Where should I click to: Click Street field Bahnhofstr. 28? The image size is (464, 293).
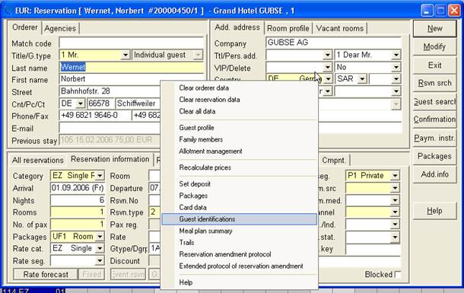(x=110, y=91)
